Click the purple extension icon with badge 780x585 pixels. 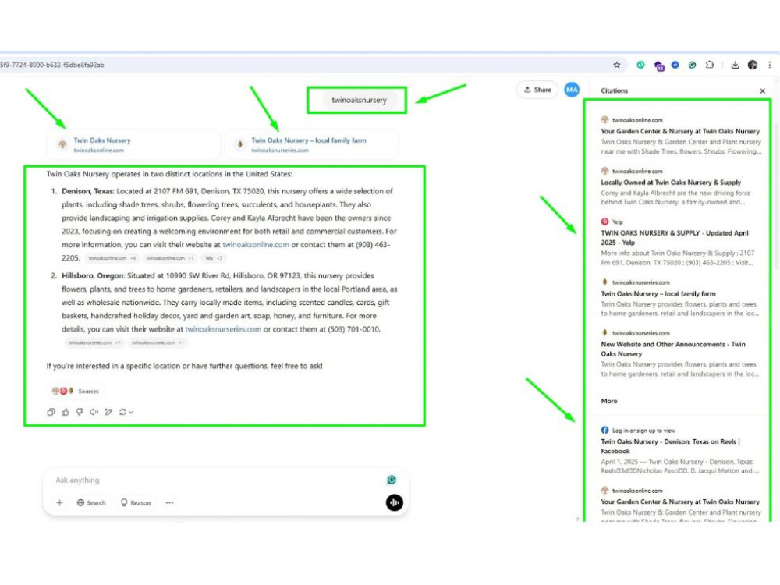click(x=659, y=66)
